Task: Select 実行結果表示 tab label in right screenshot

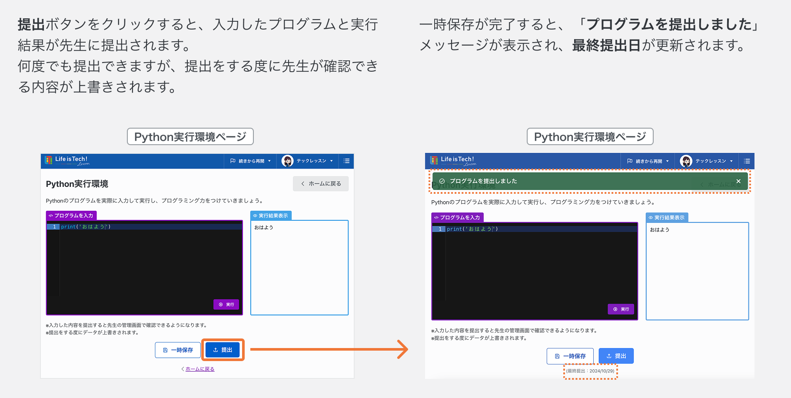Action: 667,218
